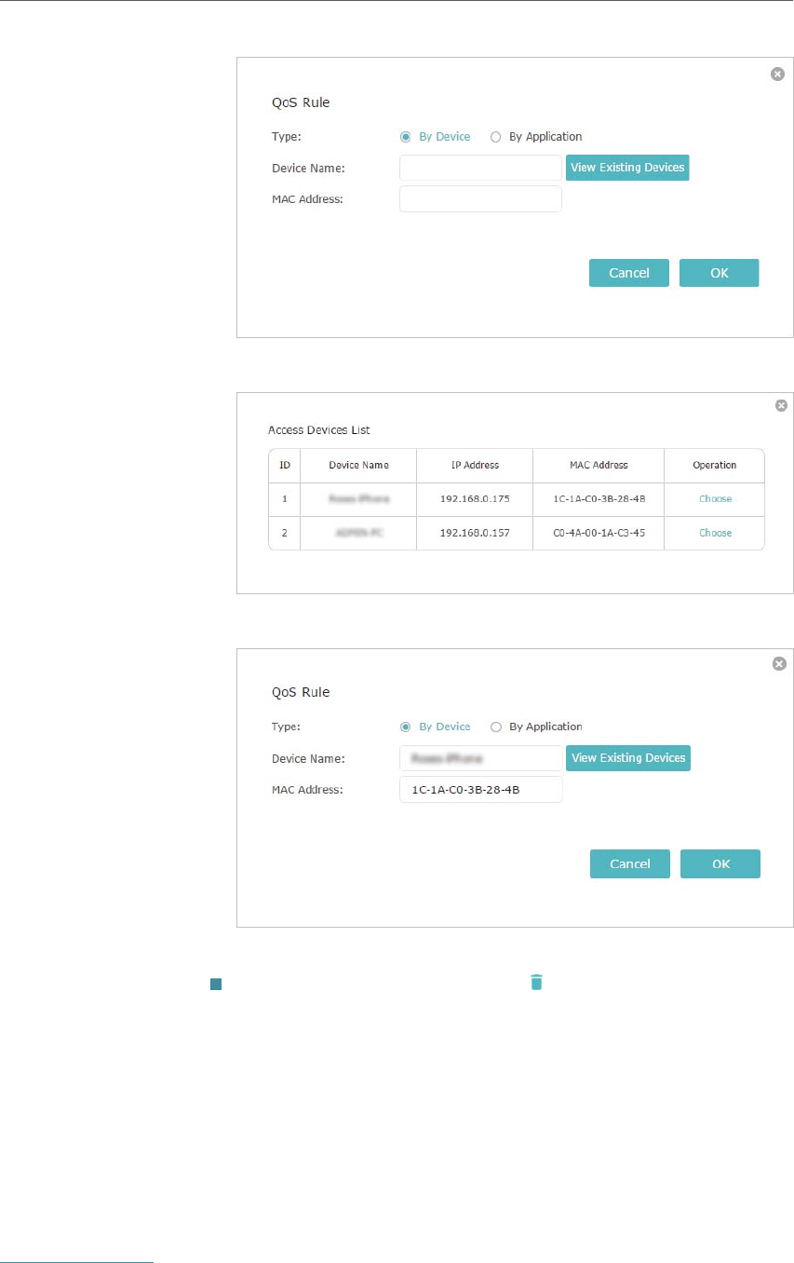Confirm OK in the empty QoS Rule dialog
Viewport: 794px width, 1263px height.
pyautogui.click(x=720, y=273)
